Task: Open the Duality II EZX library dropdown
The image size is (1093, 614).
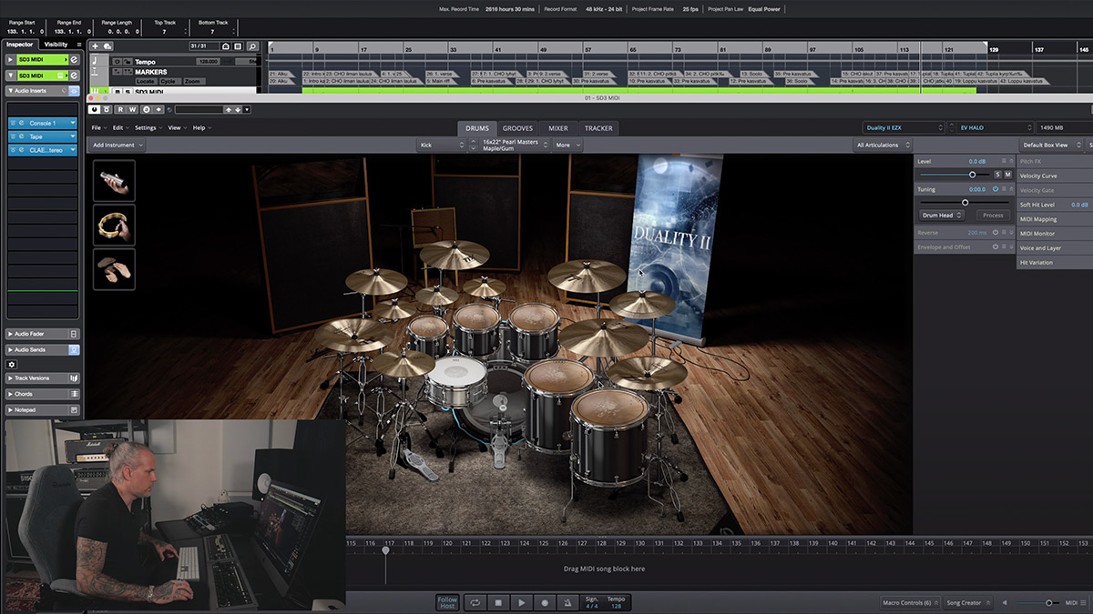Action: (x=904, y=128)
